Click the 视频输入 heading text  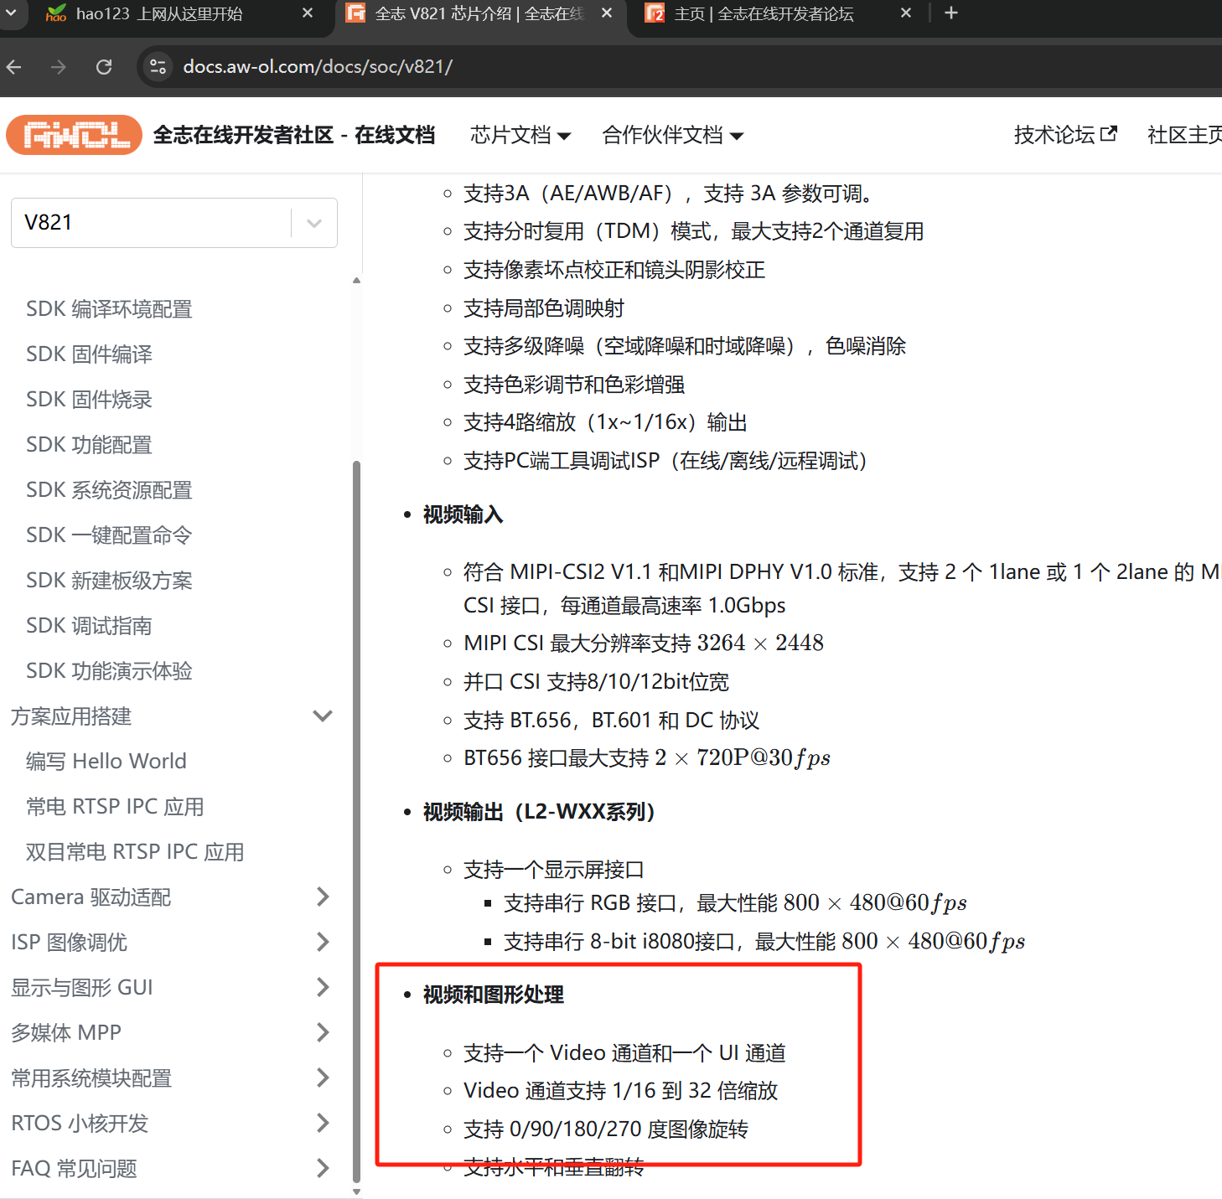click(463, 514)
